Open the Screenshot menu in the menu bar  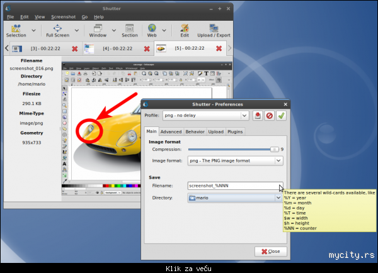[64, 16]
